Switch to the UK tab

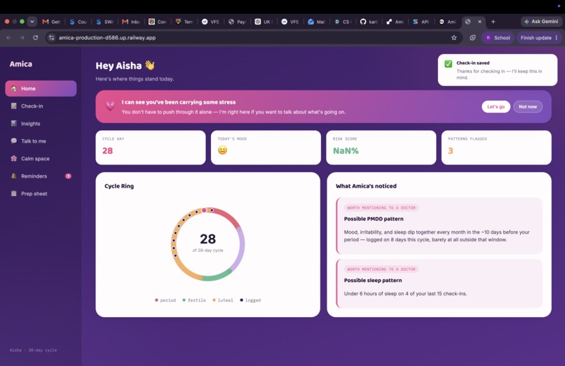264,22
